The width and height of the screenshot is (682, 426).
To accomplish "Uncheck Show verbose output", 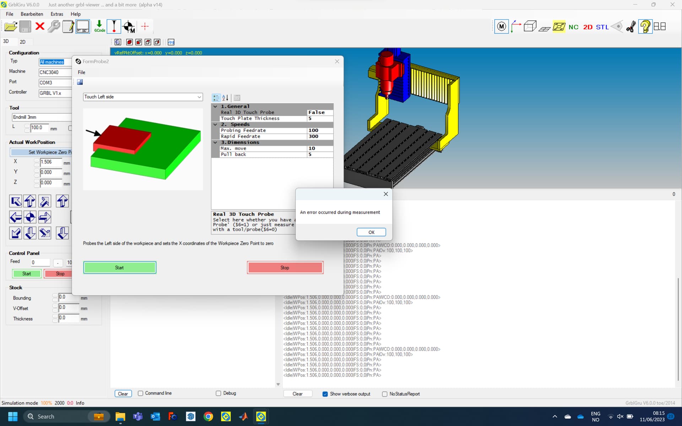I will click(x=325, y=394).
